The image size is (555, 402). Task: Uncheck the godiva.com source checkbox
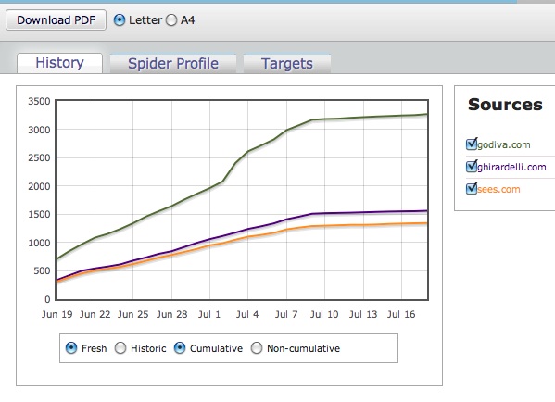pyautogui.click(x=472, y=144)
